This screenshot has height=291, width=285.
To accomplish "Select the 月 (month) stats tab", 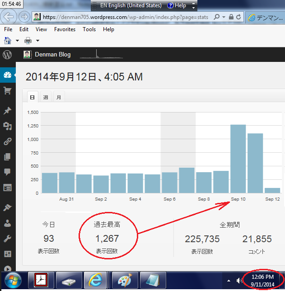I will 59,97.
